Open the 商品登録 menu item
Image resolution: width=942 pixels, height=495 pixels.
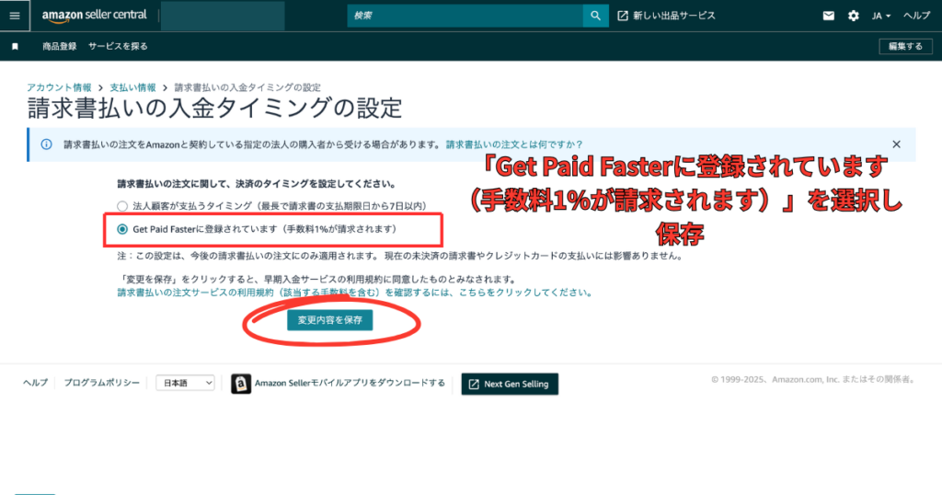click(x=60, y=46)
